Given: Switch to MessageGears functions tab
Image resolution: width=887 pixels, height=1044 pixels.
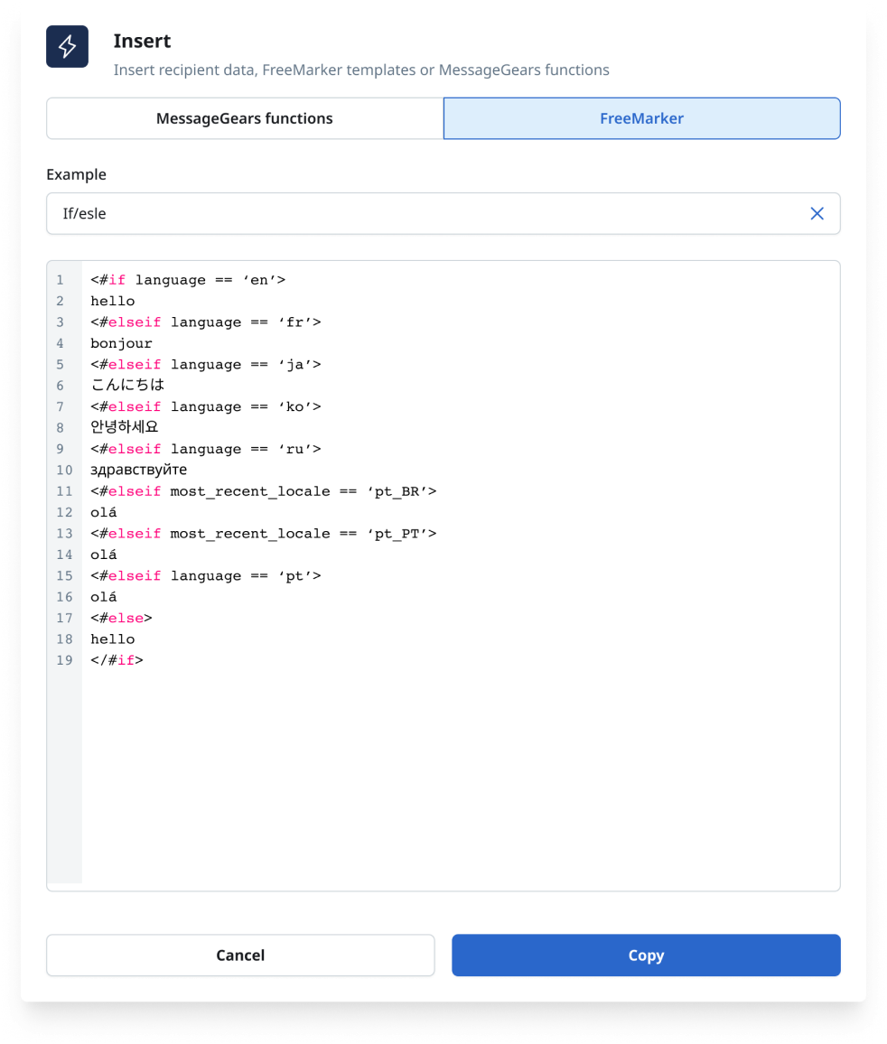Looking at the screenshot, I should coord(245,118).
